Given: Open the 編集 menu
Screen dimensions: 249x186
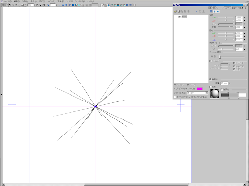Looking at the screenshot, I should click(17, 1).
